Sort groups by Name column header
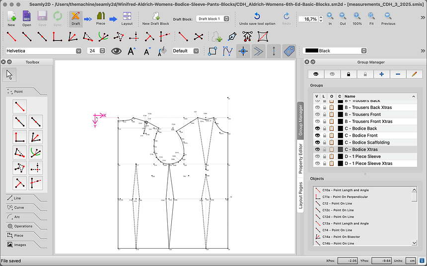Viewport: 427px width, 266px height. tap(380, 96)
